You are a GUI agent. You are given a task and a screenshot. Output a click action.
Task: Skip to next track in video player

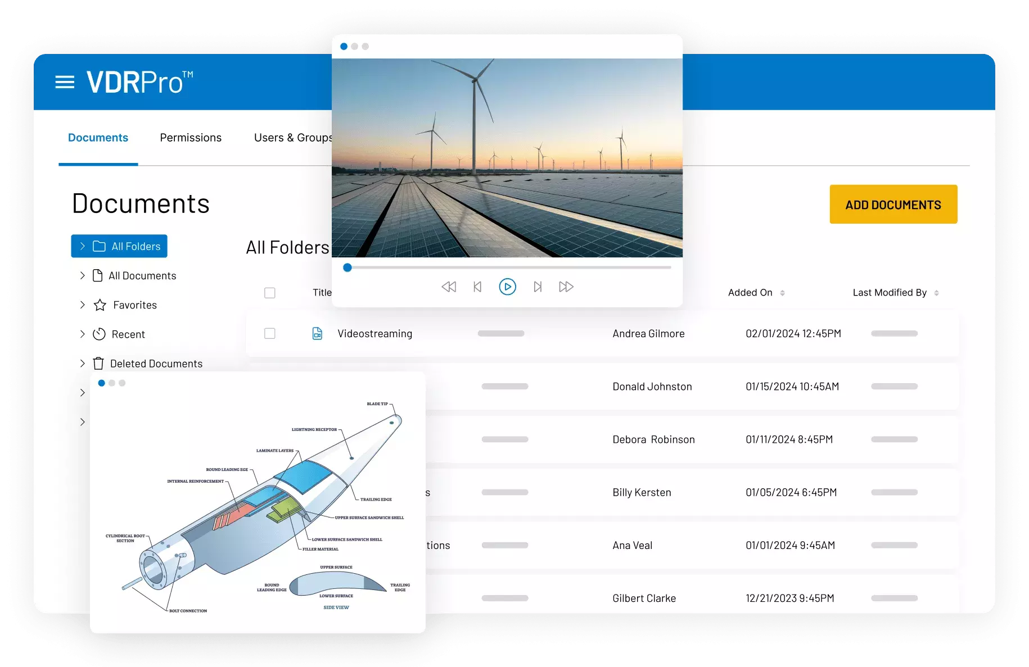point(538,287)
